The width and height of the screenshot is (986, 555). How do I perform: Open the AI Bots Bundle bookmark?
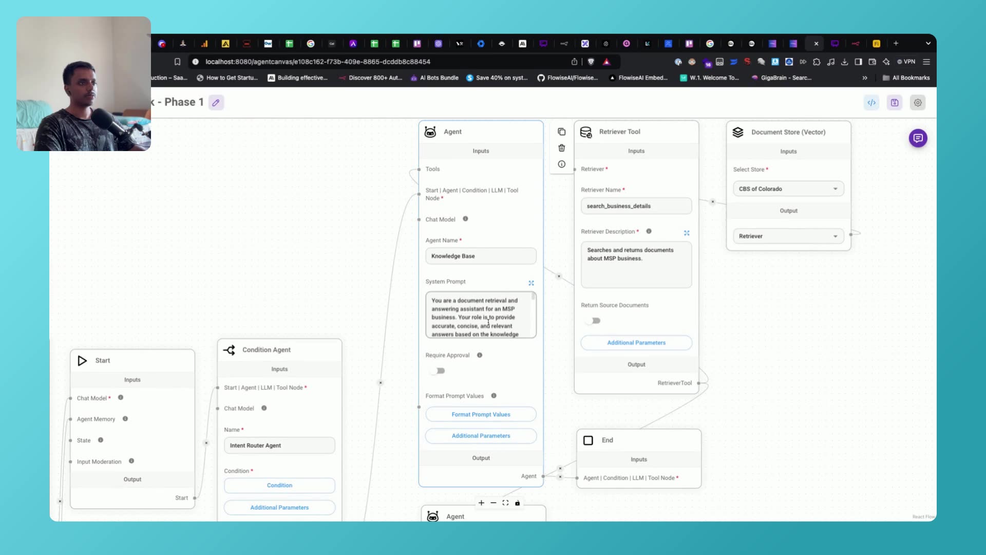pos(434,78)
